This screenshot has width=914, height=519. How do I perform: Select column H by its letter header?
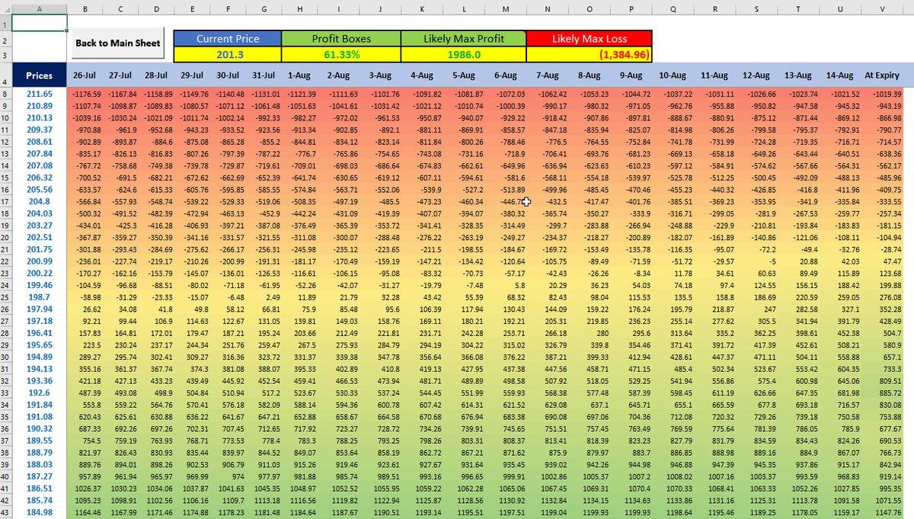click(299, 8)
